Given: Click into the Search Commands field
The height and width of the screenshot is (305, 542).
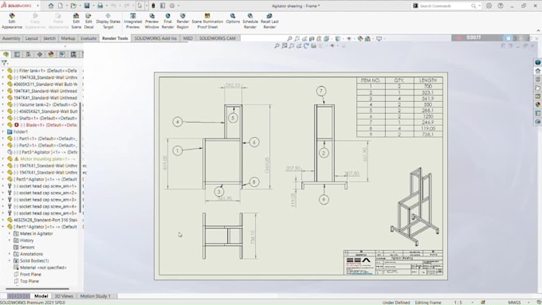Looking at the screenshot, I should coord(445,6).
